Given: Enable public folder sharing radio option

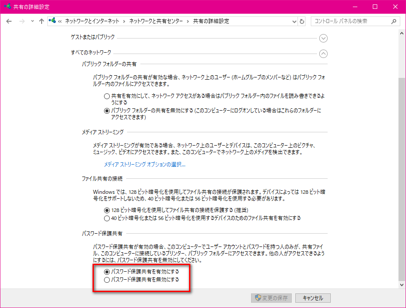Looking at the screenshot, I should (106, 96).
